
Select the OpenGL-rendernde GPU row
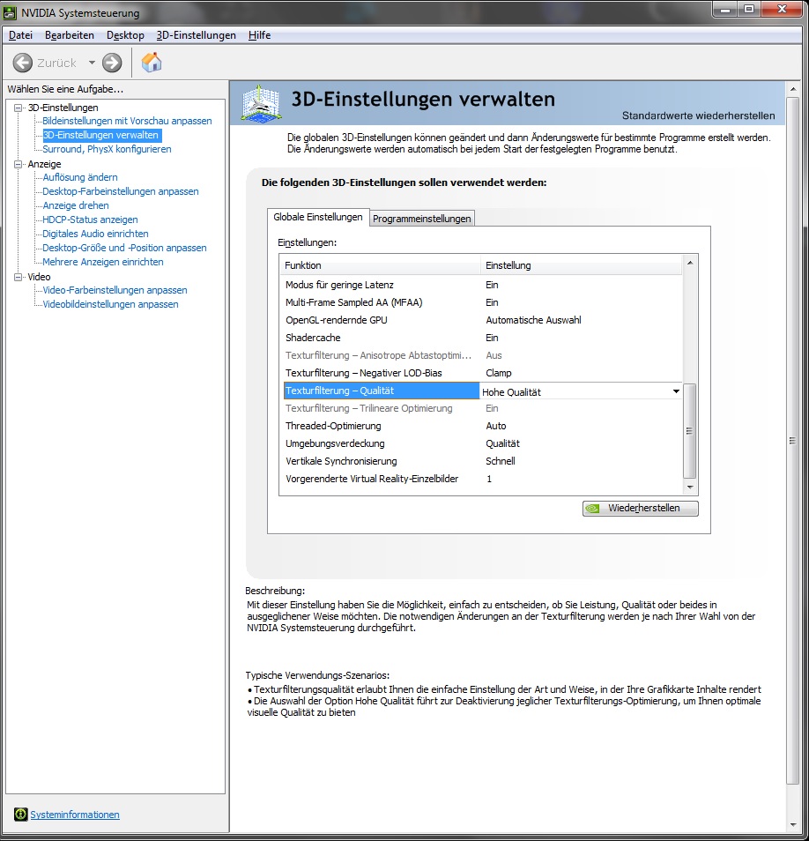point(481,320)
